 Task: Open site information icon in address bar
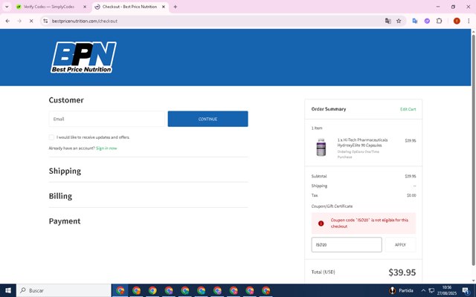coord(45,21)
